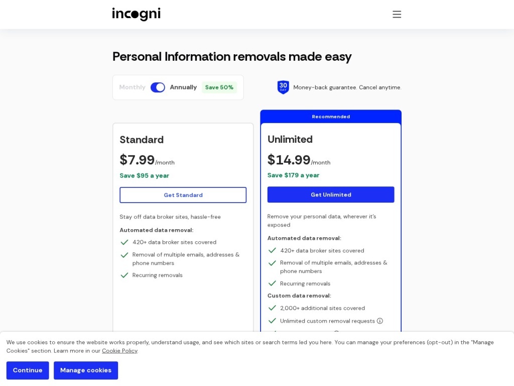Click 'Unlimited custom removal requests' text

pyautogui.click(x=327, y=321)
